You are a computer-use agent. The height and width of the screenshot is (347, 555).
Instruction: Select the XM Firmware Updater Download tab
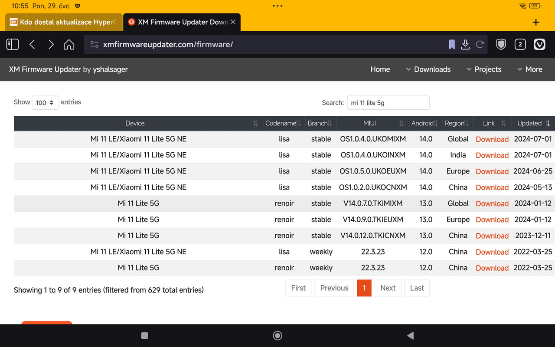click(x=182, y=22)
